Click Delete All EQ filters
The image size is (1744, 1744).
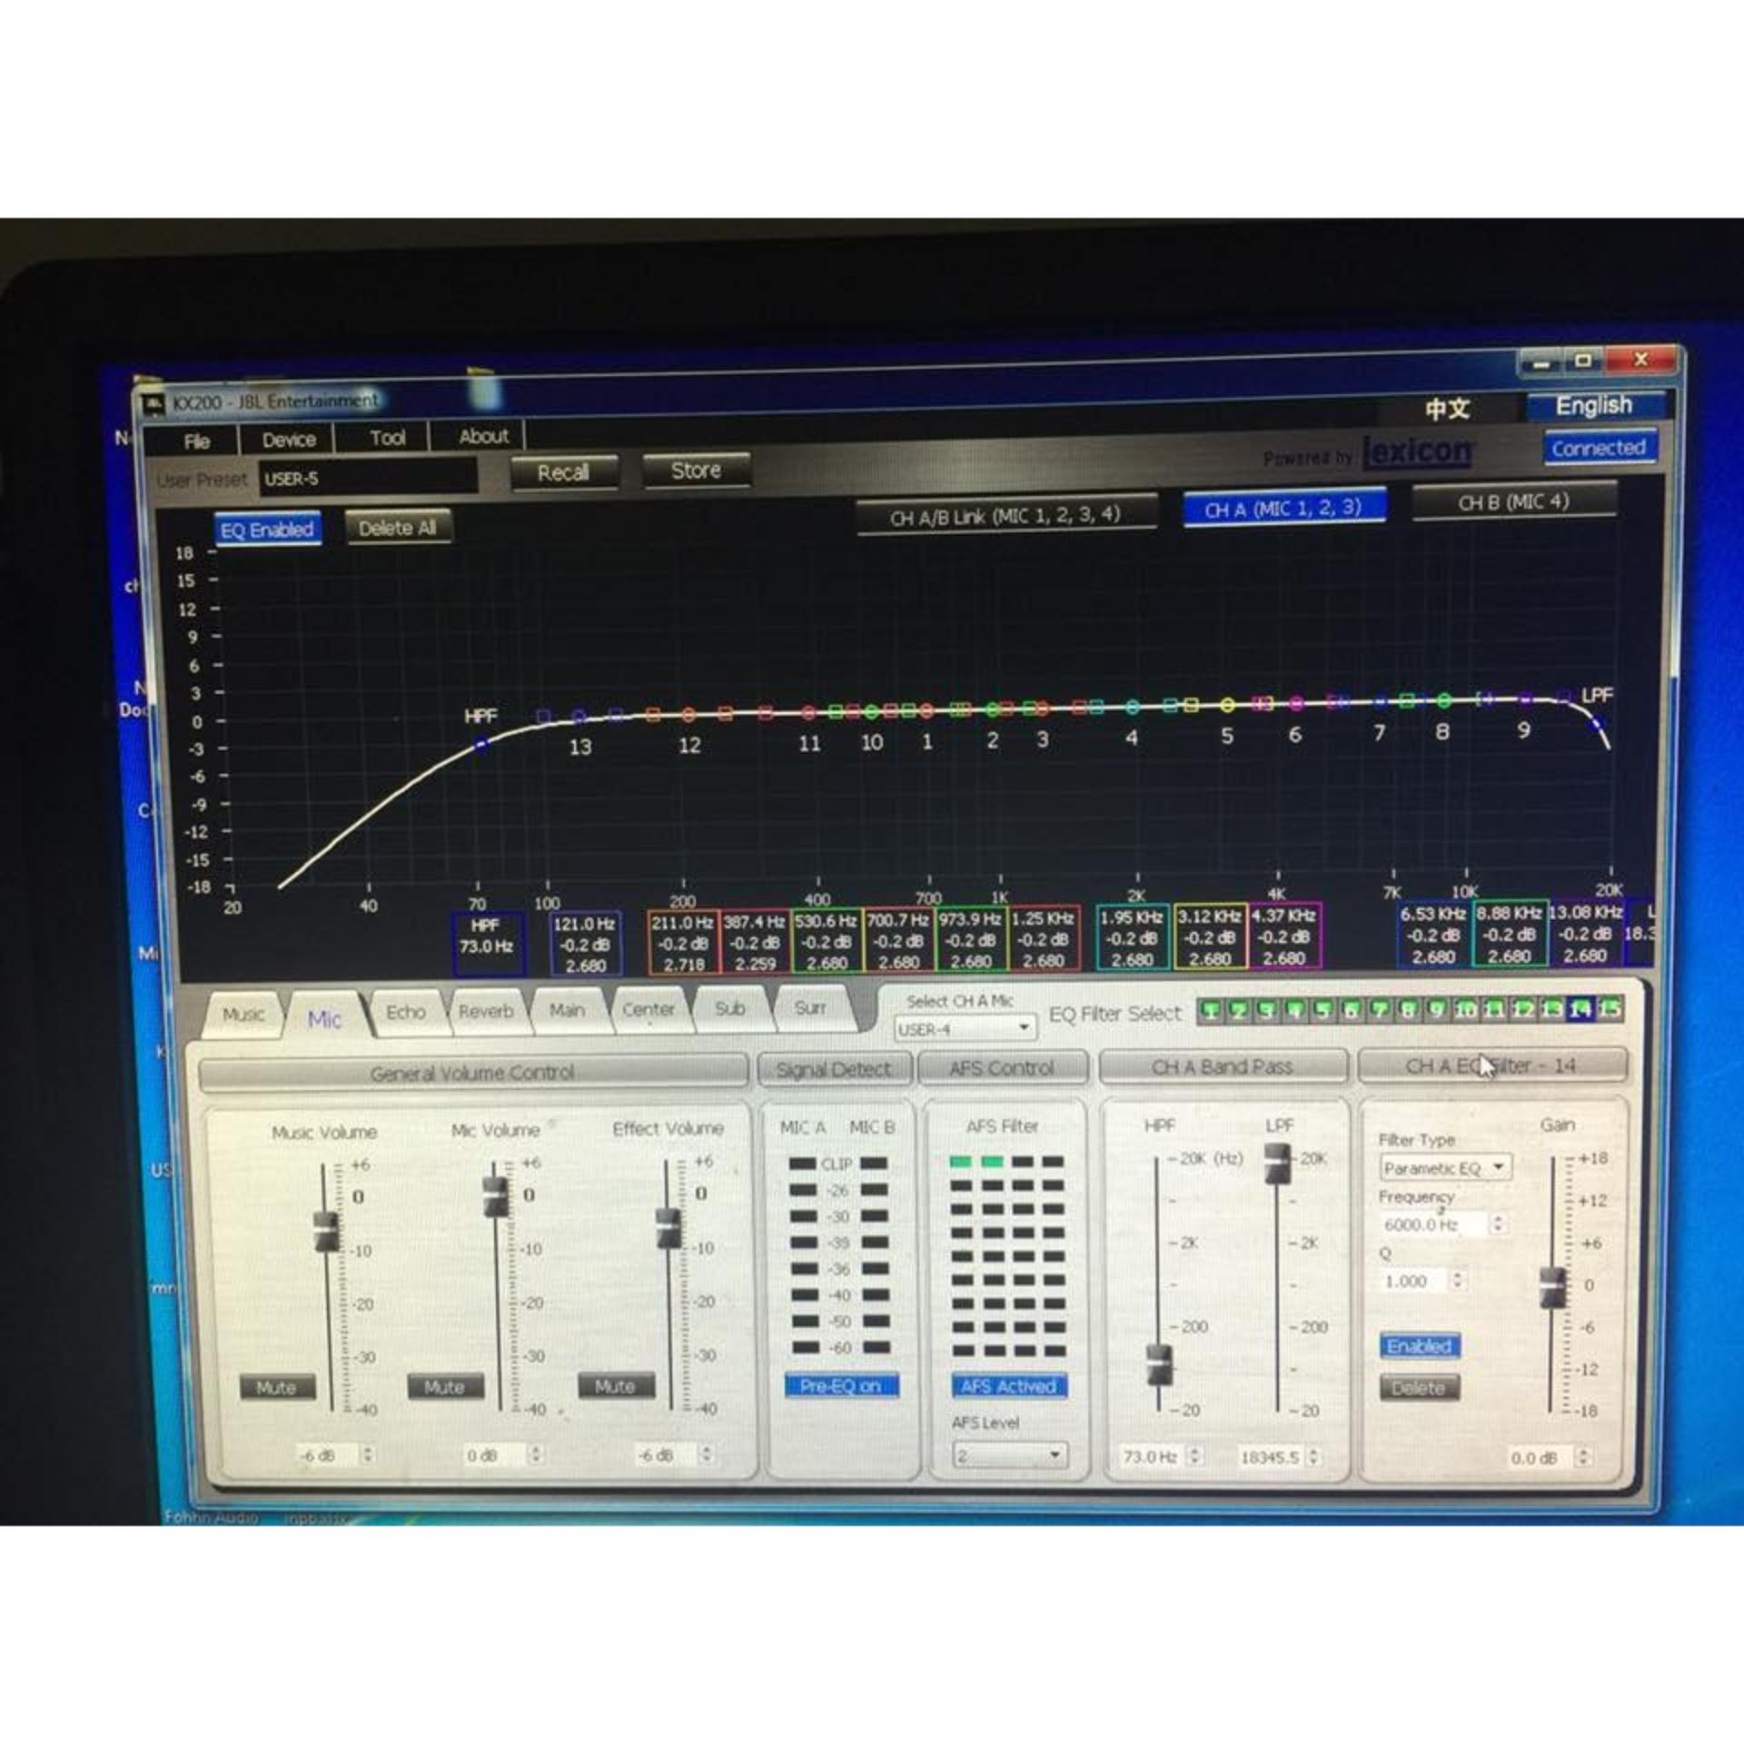point(398,528)
